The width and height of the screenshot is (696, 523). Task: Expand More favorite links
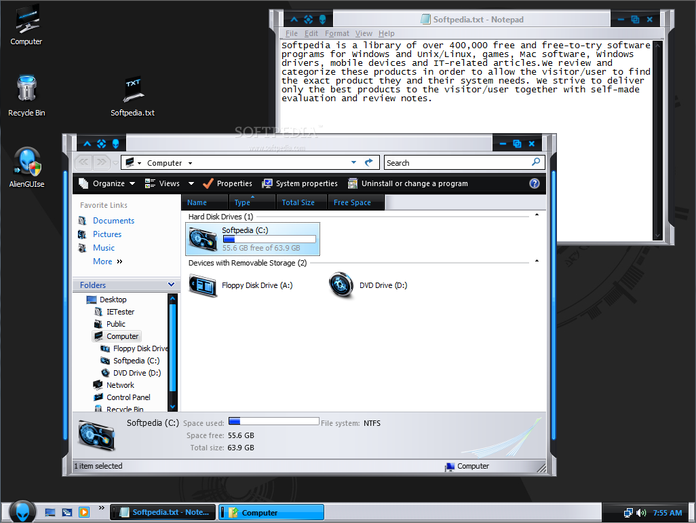(x=107, y=261)
